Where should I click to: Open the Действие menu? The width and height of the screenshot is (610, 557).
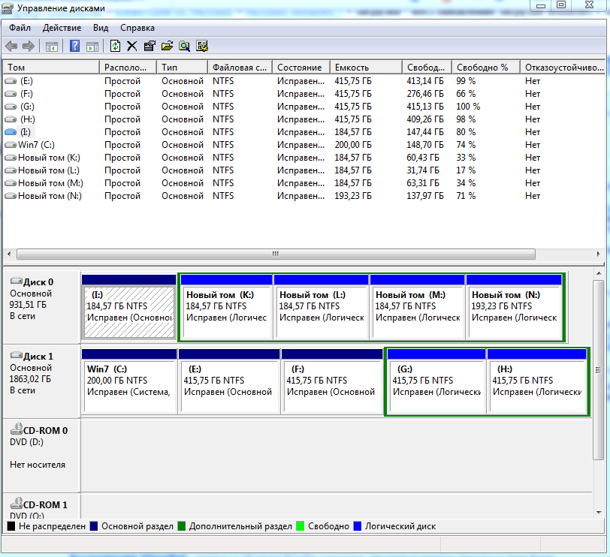pos(62,27)
